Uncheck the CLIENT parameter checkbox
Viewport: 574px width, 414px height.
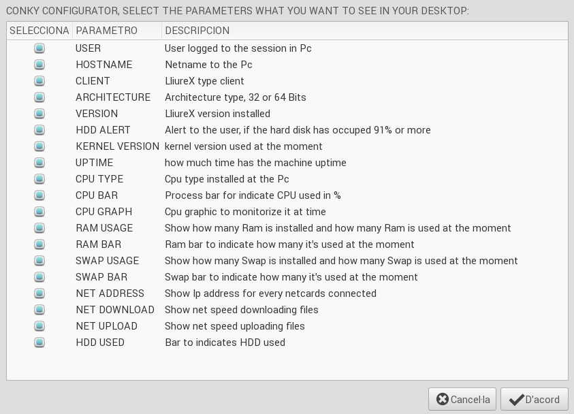point(39,81)
